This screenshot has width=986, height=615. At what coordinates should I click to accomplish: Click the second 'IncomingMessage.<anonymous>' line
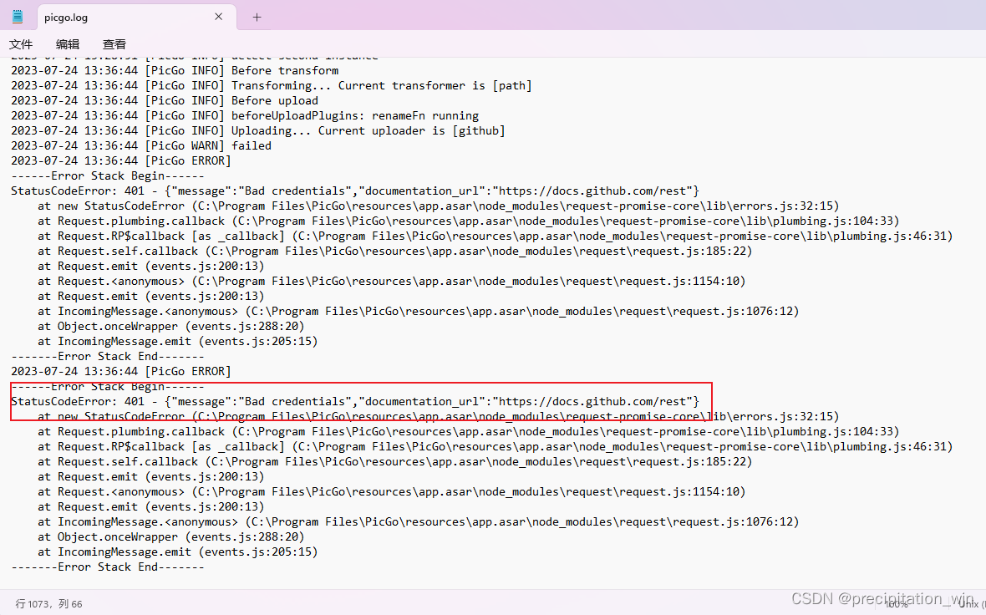click(x=418, y=522)
